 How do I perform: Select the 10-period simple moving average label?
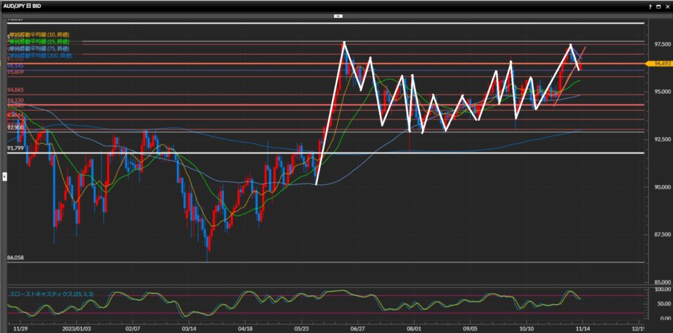click(39, 34)
